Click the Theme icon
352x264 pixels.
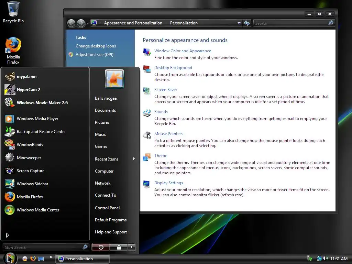point(147,157)
